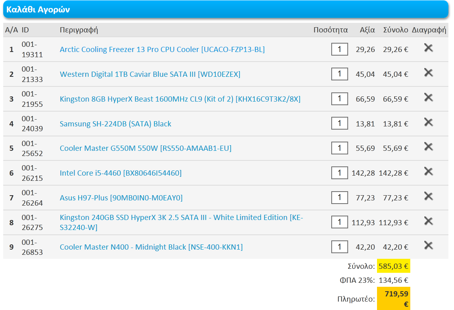Select product ID '001-21333'
This screenshot has height=310, width=454.
tap(32, 74)
